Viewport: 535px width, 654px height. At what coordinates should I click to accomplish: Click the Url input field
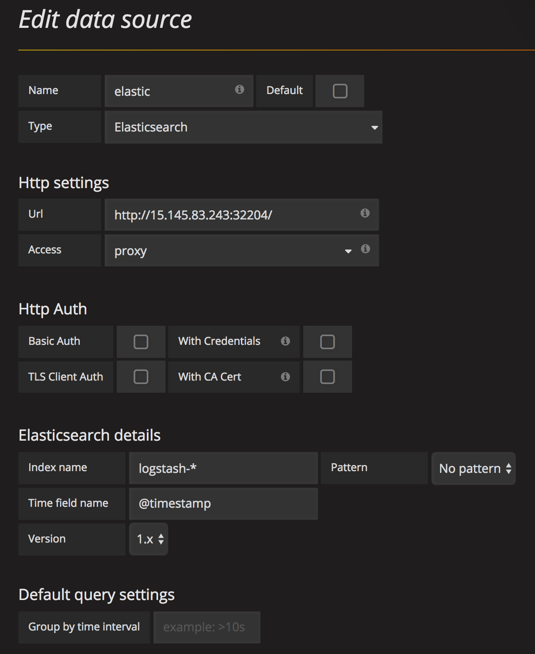coord(241,215)
